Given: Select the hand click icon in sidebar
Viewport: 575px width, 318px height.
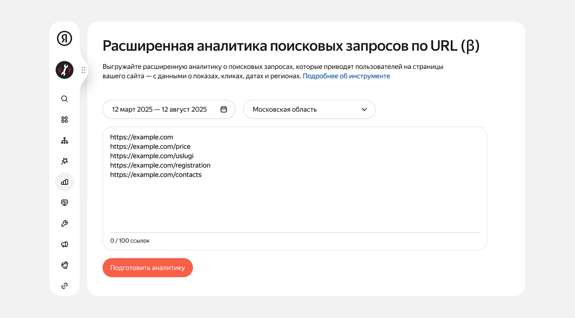Looking at the screenshot, I should point(64,264).
